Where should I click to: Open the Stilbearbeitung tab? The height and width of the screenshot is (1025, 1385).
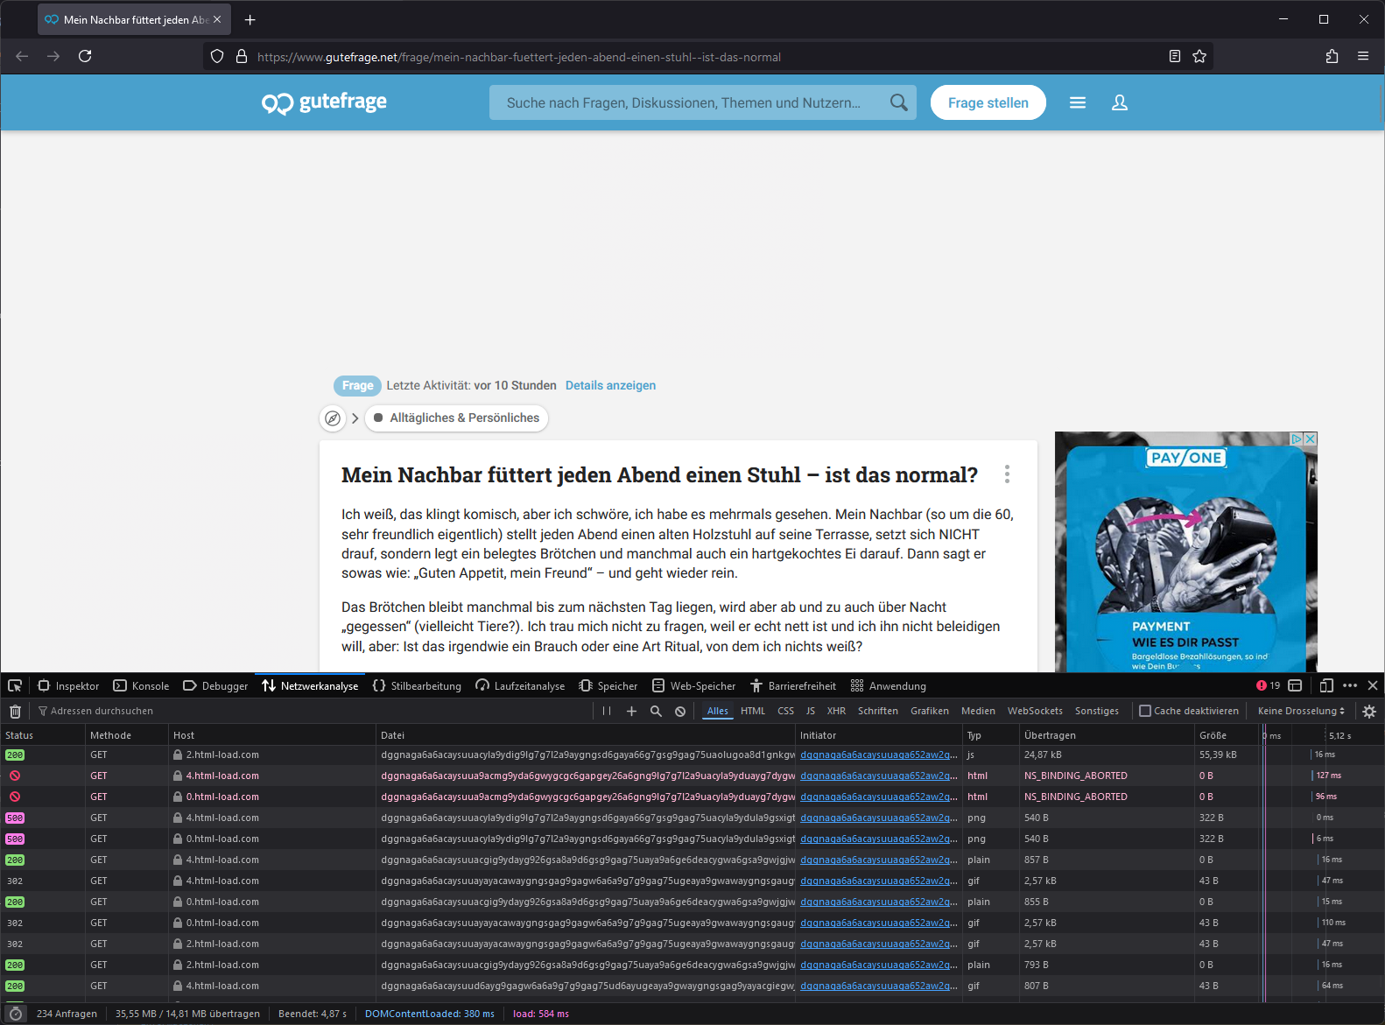[417, 685]
